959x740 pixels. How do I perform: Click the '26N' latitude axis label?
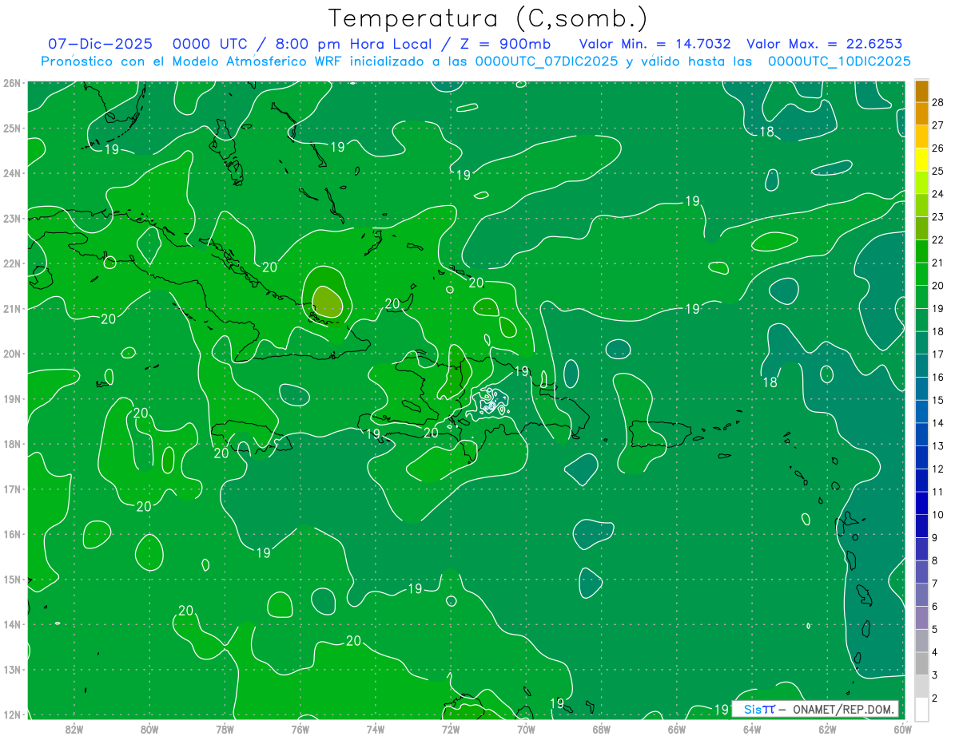(12, 83)
